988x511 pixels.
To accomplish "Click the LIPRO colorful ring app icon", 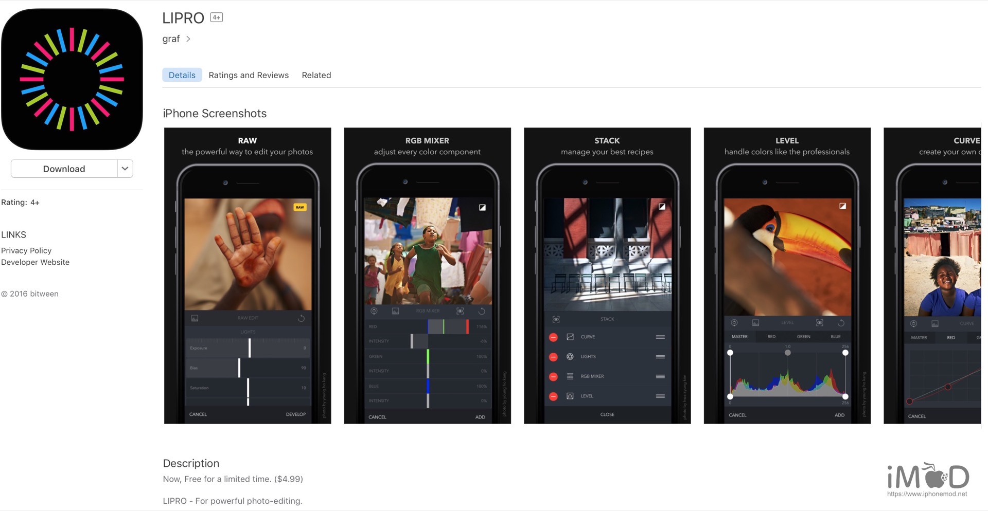I will click(x=72, y=79).
